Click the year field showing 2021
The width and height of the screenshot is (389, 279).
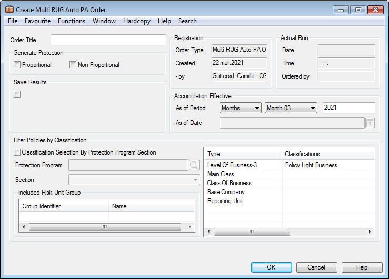tap(349, 108)
